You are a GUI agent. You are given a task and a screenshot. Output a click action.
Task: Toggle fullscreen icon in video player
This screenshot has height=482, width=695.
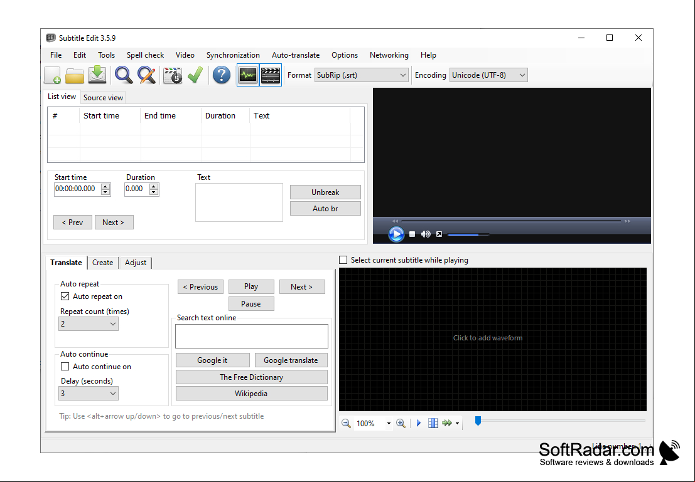439,234
